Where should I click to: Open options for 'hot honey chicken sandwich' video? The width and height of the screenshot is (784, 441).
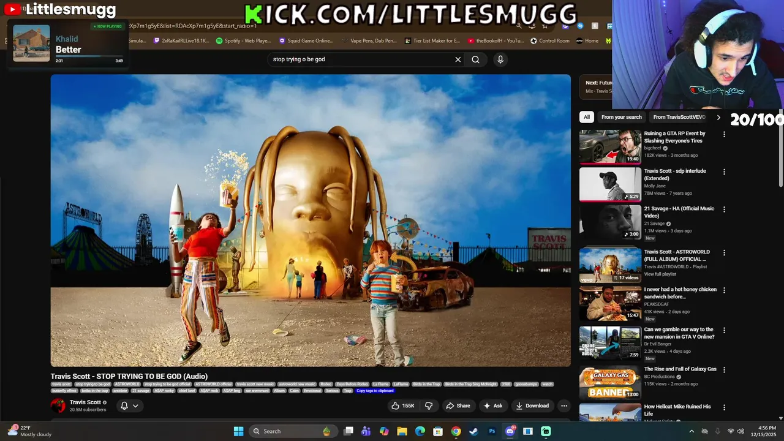(724, 290)
